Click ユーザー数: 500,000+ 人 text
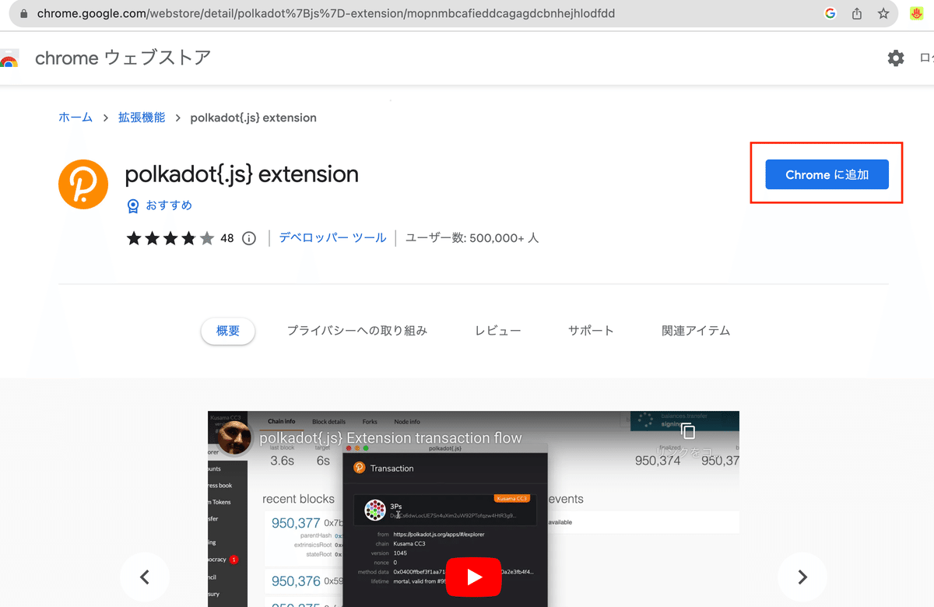The width and height of the screenshot is (934, 607). 472,237
